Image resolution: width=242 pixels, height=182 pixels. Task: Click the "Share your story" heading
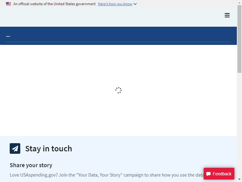[x=31, y=165]
